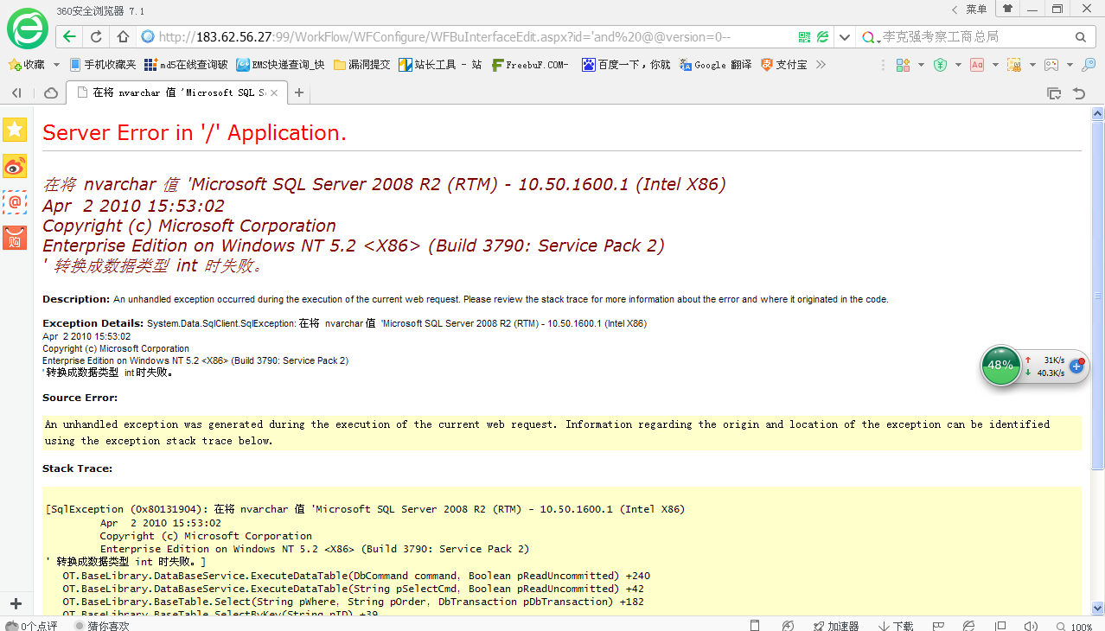Click the vertical scrollbar thumb
The image size is (1105, 631).
coord(1097,296)
